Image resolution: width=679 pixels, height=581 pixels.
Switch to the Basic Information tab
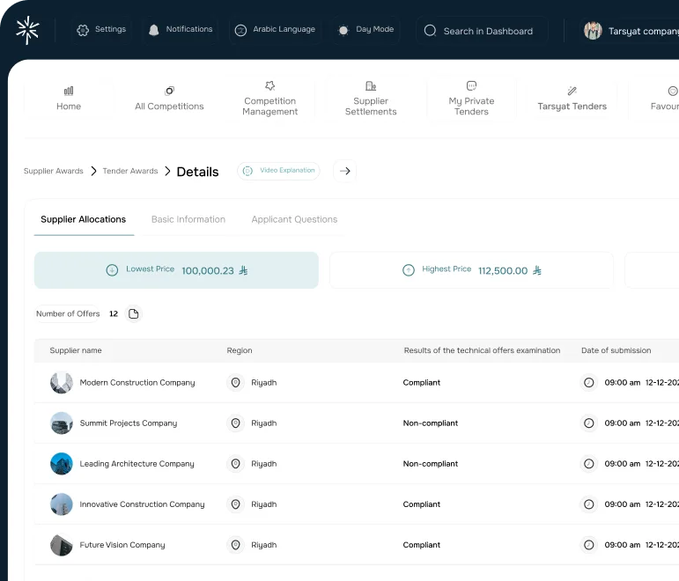[x=188, y=219]
